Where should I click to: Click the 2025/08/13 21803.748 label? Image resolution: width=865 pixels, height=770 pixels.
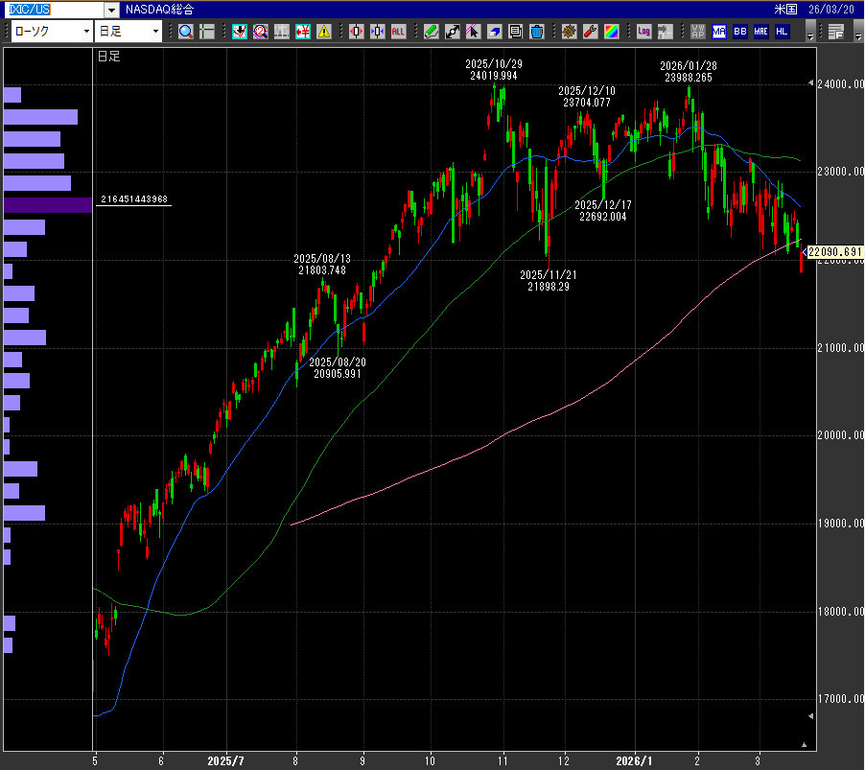[322, 265]
